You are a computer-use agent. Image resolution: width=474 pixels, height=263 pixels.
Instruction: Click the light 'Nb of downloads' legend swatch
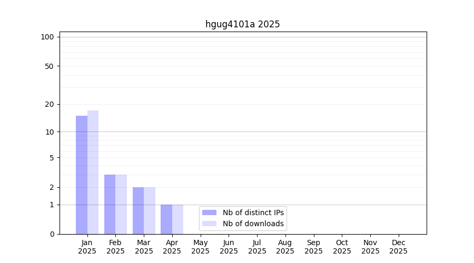click(x=209, y=224)
